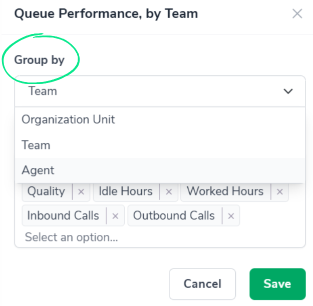The image size is (313, 306).
Task: Click the Select an option input
Action: tap(72, 237)
